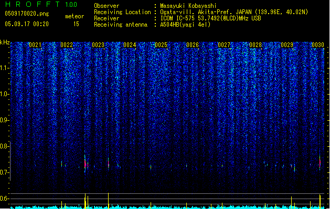Image resolution: width=330 pixels, height=209 pixels.
Task: Click the 0023 time marker
Action: [x=98, y=45]
